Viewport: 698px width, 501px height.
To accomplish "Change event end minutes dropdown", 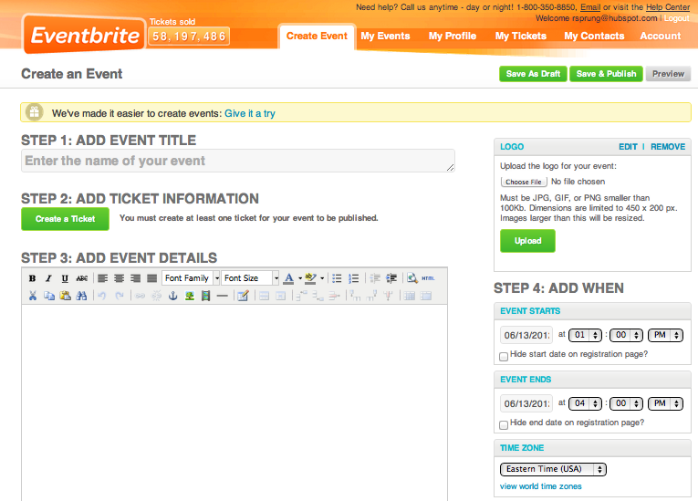I will click(626, 403).
